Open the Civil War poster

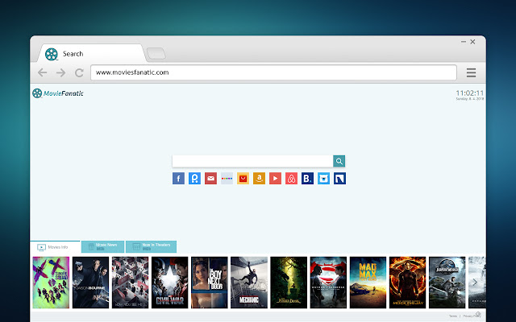pos(170,283)
